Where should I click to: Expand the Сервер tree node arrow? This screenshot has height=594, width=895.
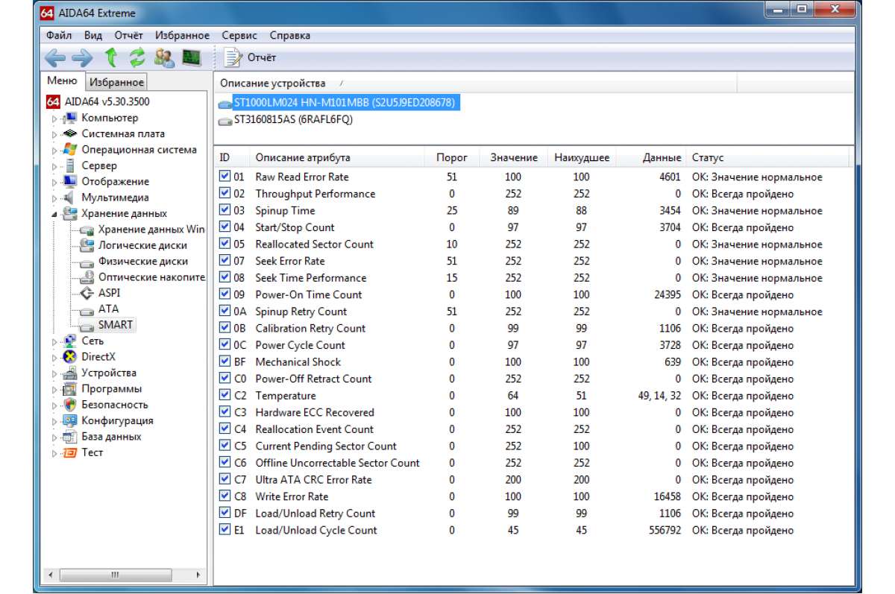(54, 166)
